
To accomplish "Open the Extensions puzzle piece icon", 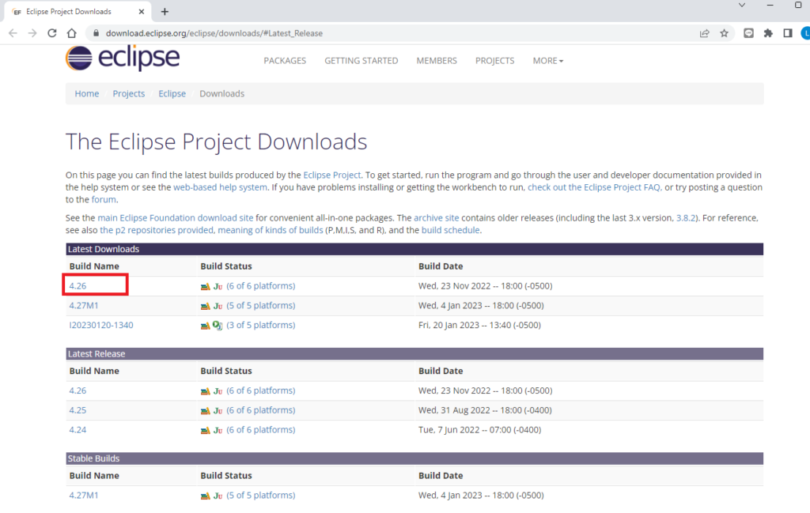I will (x=767, y=33).
